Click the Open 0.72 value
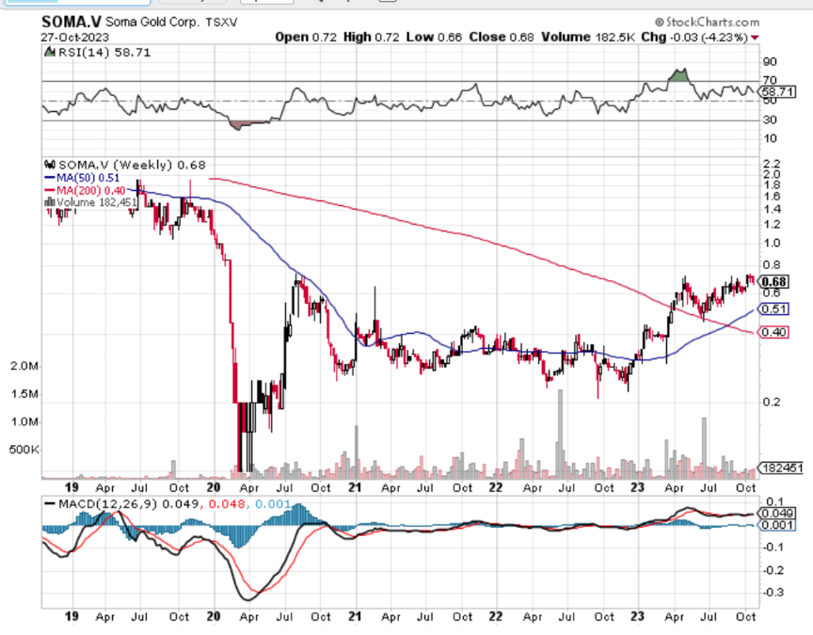The image size is (813, 635). tap(306, 38)
